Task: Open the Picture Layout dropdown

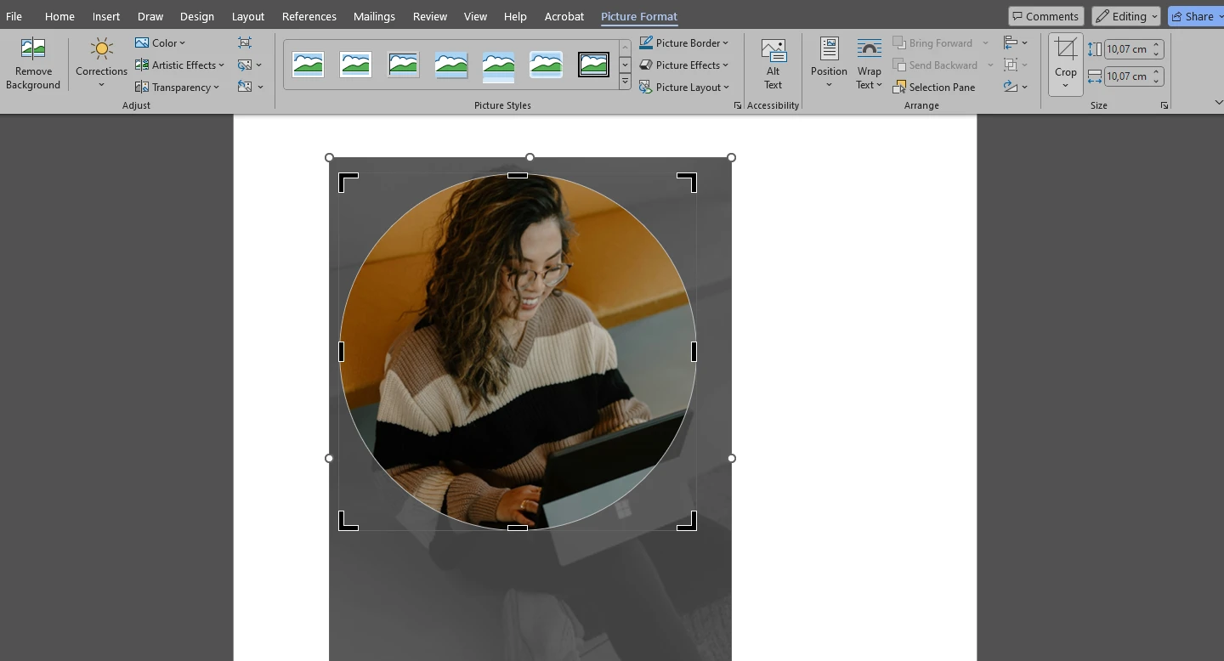Action: tap(684, 87)
